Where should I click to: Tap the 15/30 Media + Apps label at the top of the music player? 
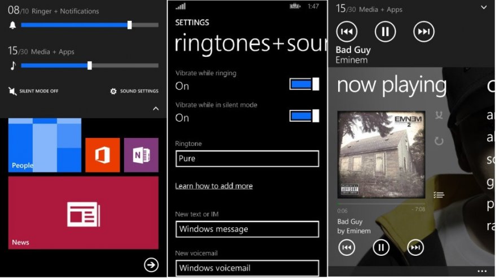[x=369, y=9]
